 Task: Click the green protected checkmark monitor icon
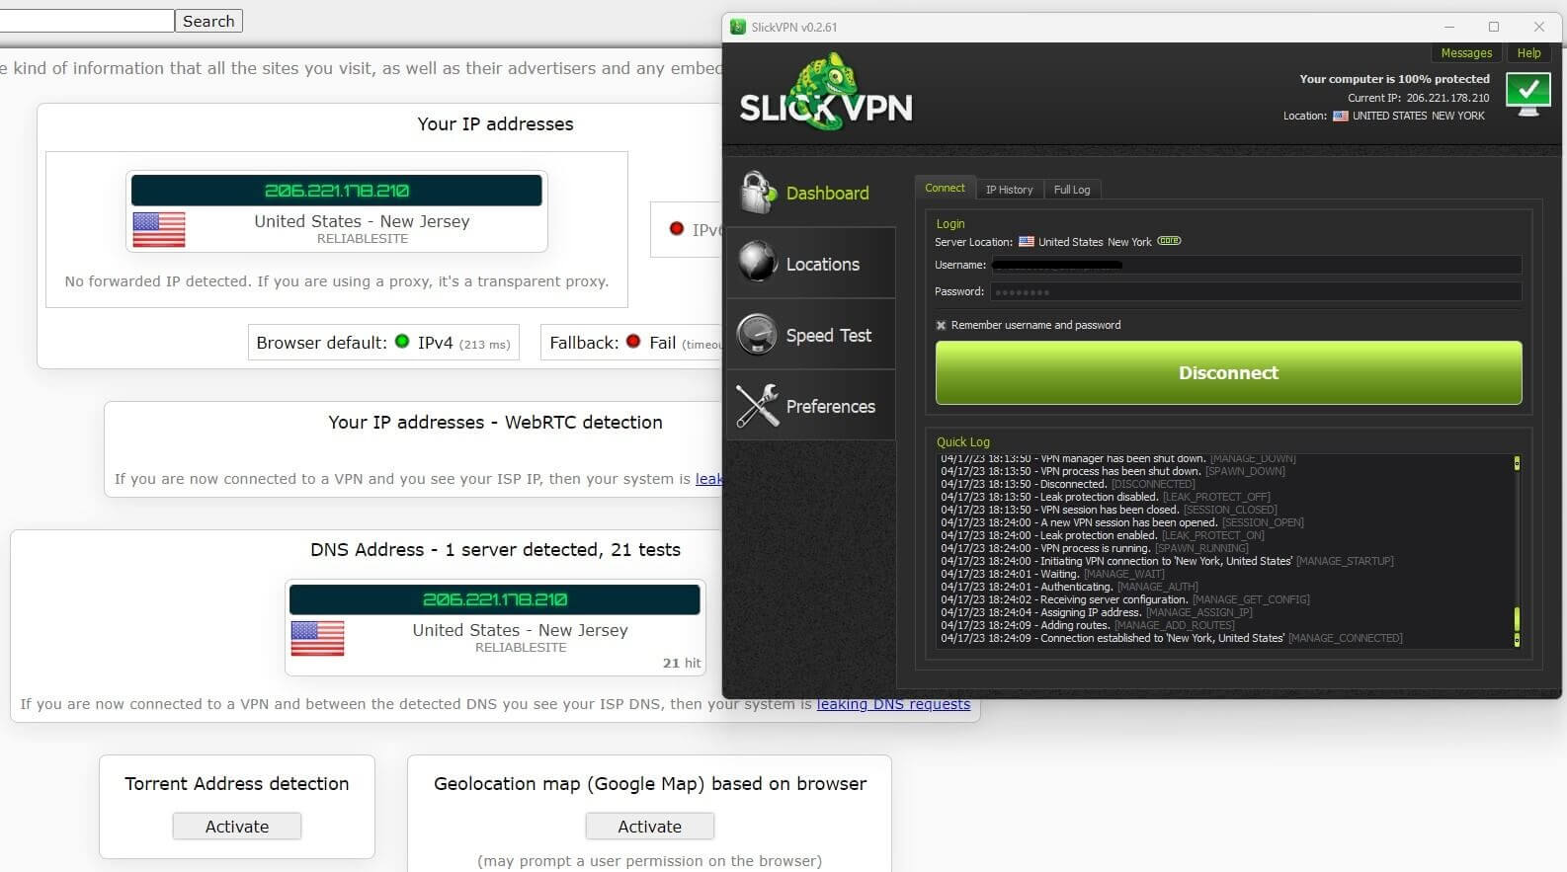(x=1527, y=94)
